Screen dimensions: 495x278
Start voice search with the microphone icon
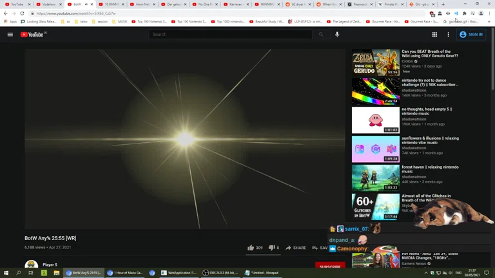(x=337, y=35)
